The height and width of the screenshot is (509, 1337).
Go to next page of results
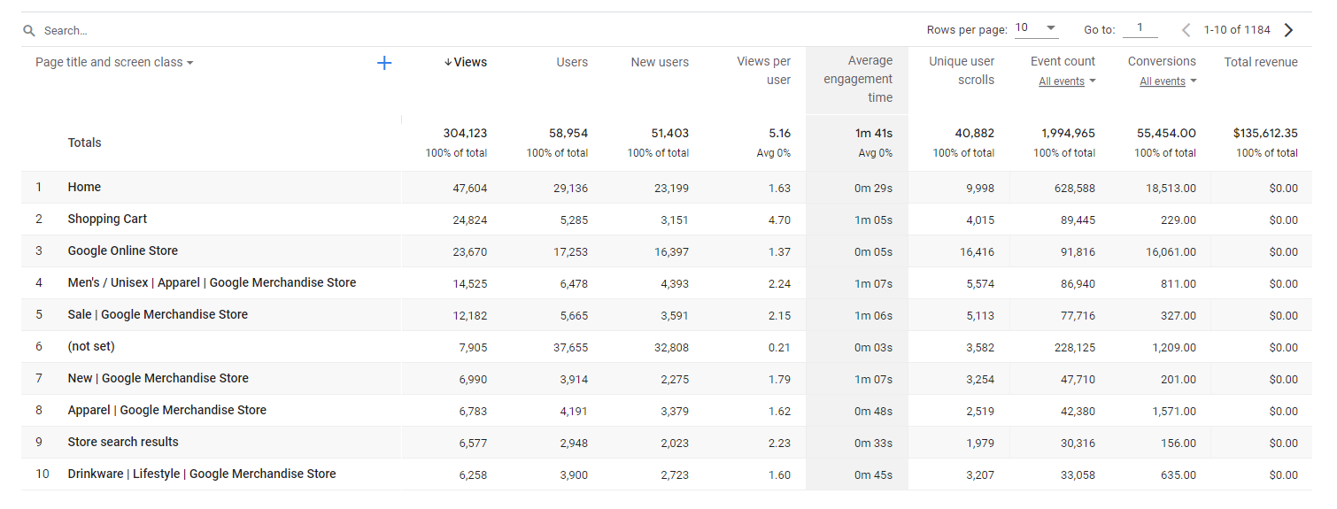tap(1289, 30)
